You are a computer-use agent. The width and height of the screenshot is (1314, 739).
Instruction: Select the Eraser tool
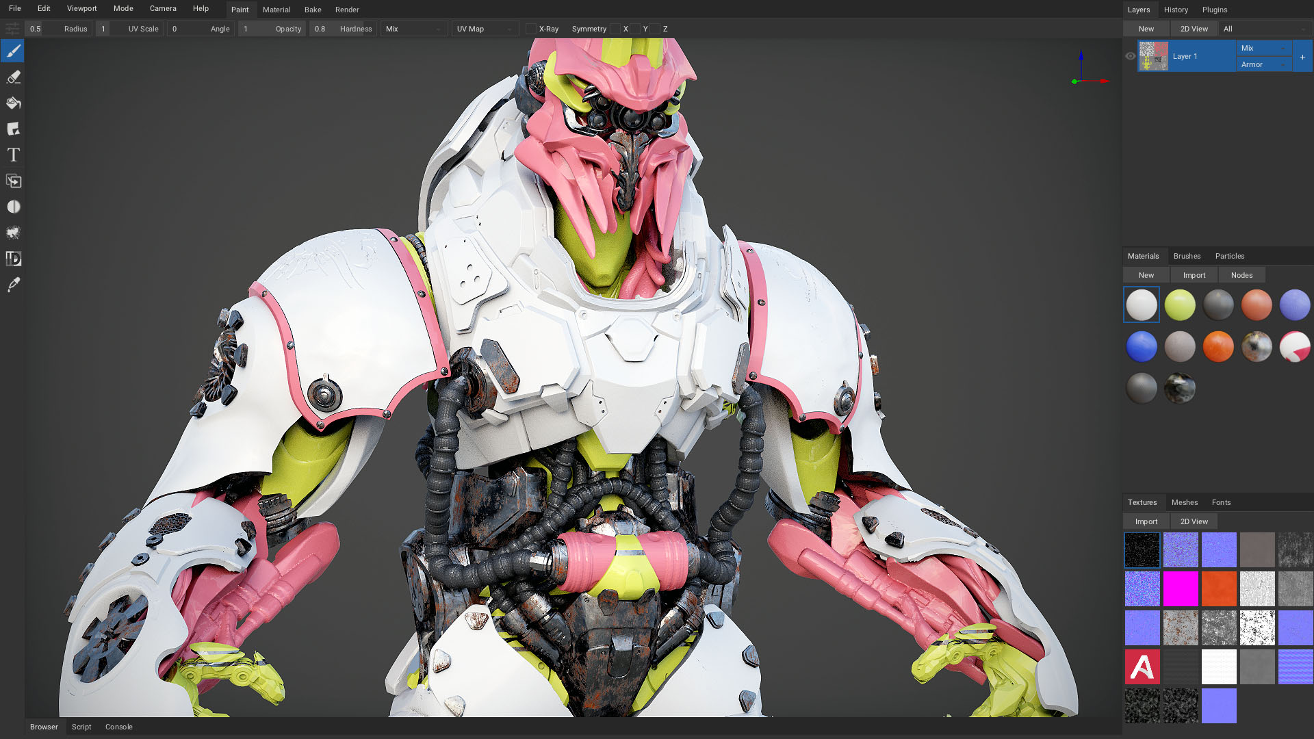coord(12,77)
